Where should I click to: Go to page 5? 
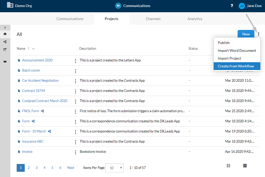point(52,168)
